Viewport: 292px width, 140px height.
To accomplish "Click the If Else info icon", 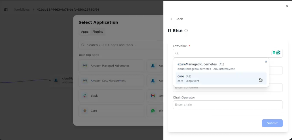I will point(186,31).
